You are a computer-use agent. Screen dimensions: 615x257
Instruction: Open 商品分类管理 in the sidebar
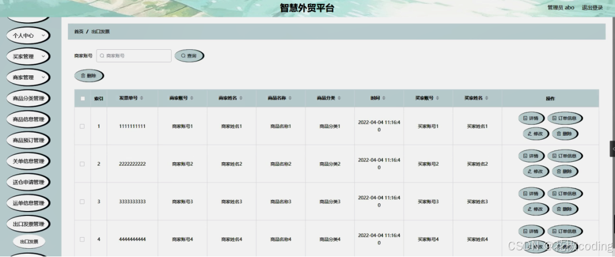[28, 98]
